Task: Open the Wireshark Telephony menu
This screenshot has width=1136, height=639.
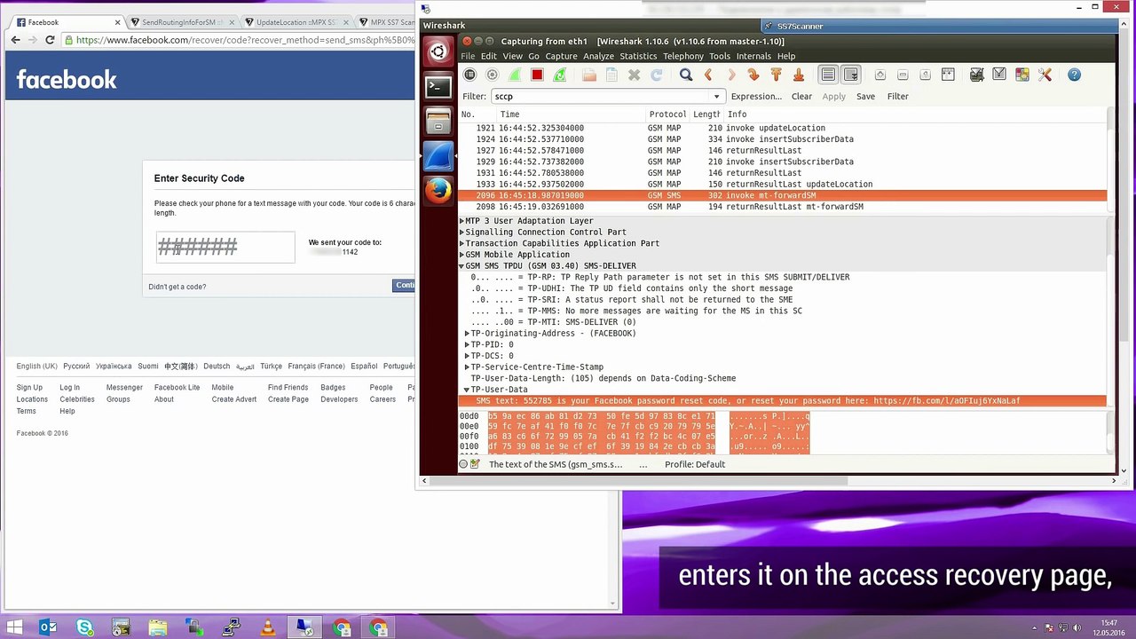Action: pos(683,56)
